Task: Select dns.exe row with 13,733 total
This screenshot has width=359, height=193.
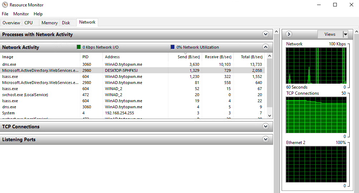Action: (132, 64)
